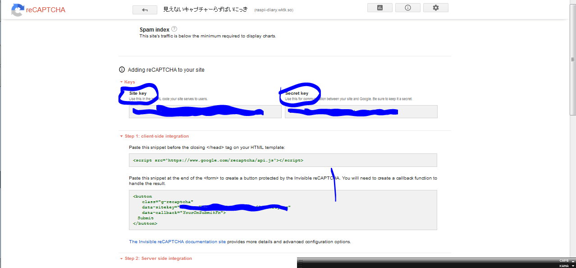Click the help icon next to Spam index
576x268 pixels.
click(x=174, y=29)
